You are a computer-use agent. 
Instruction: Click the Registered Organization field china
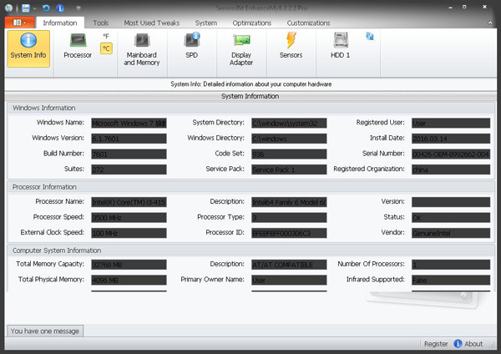(451, 169)
